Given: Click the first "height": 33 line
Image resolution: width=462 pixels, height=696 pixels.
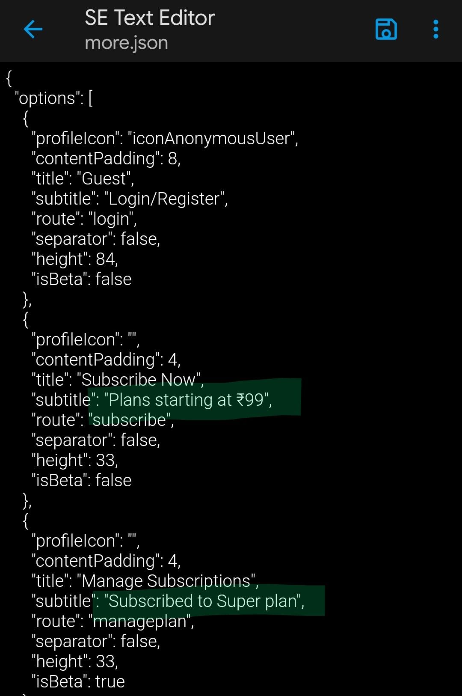Looking at the screenshot, I should (x=75, y=460).
